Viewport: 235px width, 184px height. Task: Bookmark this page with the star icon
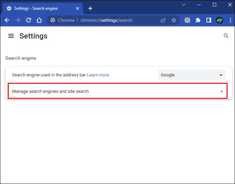(x=174, y=20)
